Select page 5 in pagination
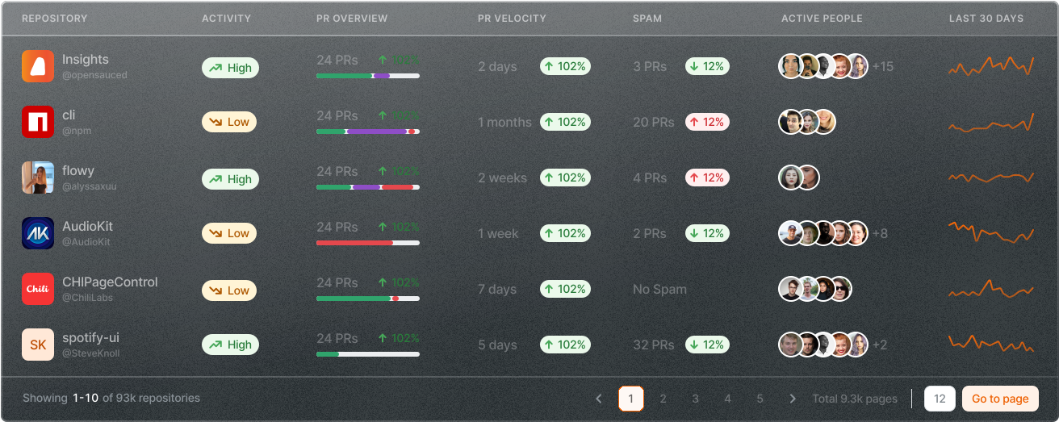Image resolution: width=1059 pixels, height=422 pixels. click(760, 399)
